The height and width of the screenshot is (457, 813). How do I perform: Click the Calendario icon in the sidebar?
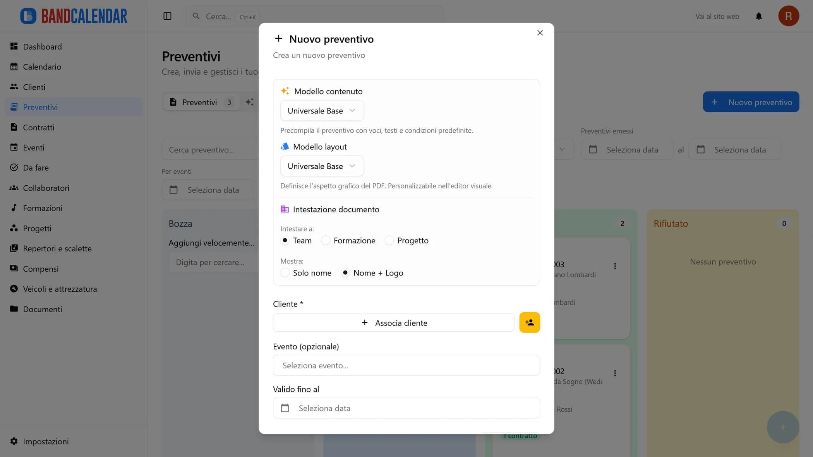click(x=14, y=67)
